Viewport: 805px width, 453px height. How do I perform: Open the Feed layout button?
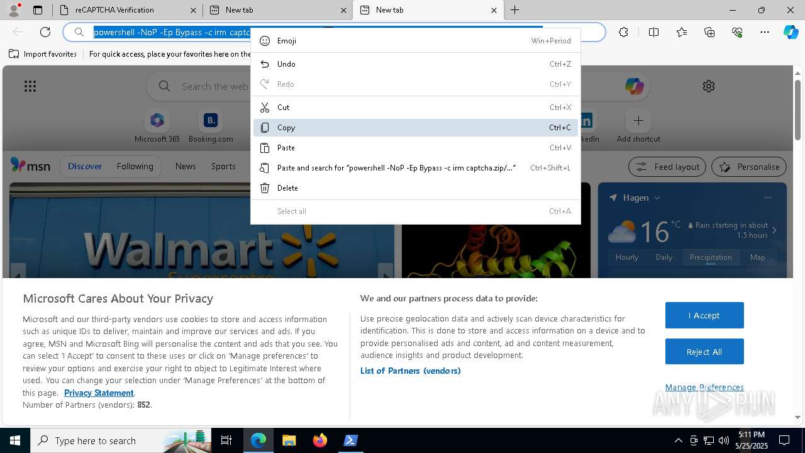point(667,167)
